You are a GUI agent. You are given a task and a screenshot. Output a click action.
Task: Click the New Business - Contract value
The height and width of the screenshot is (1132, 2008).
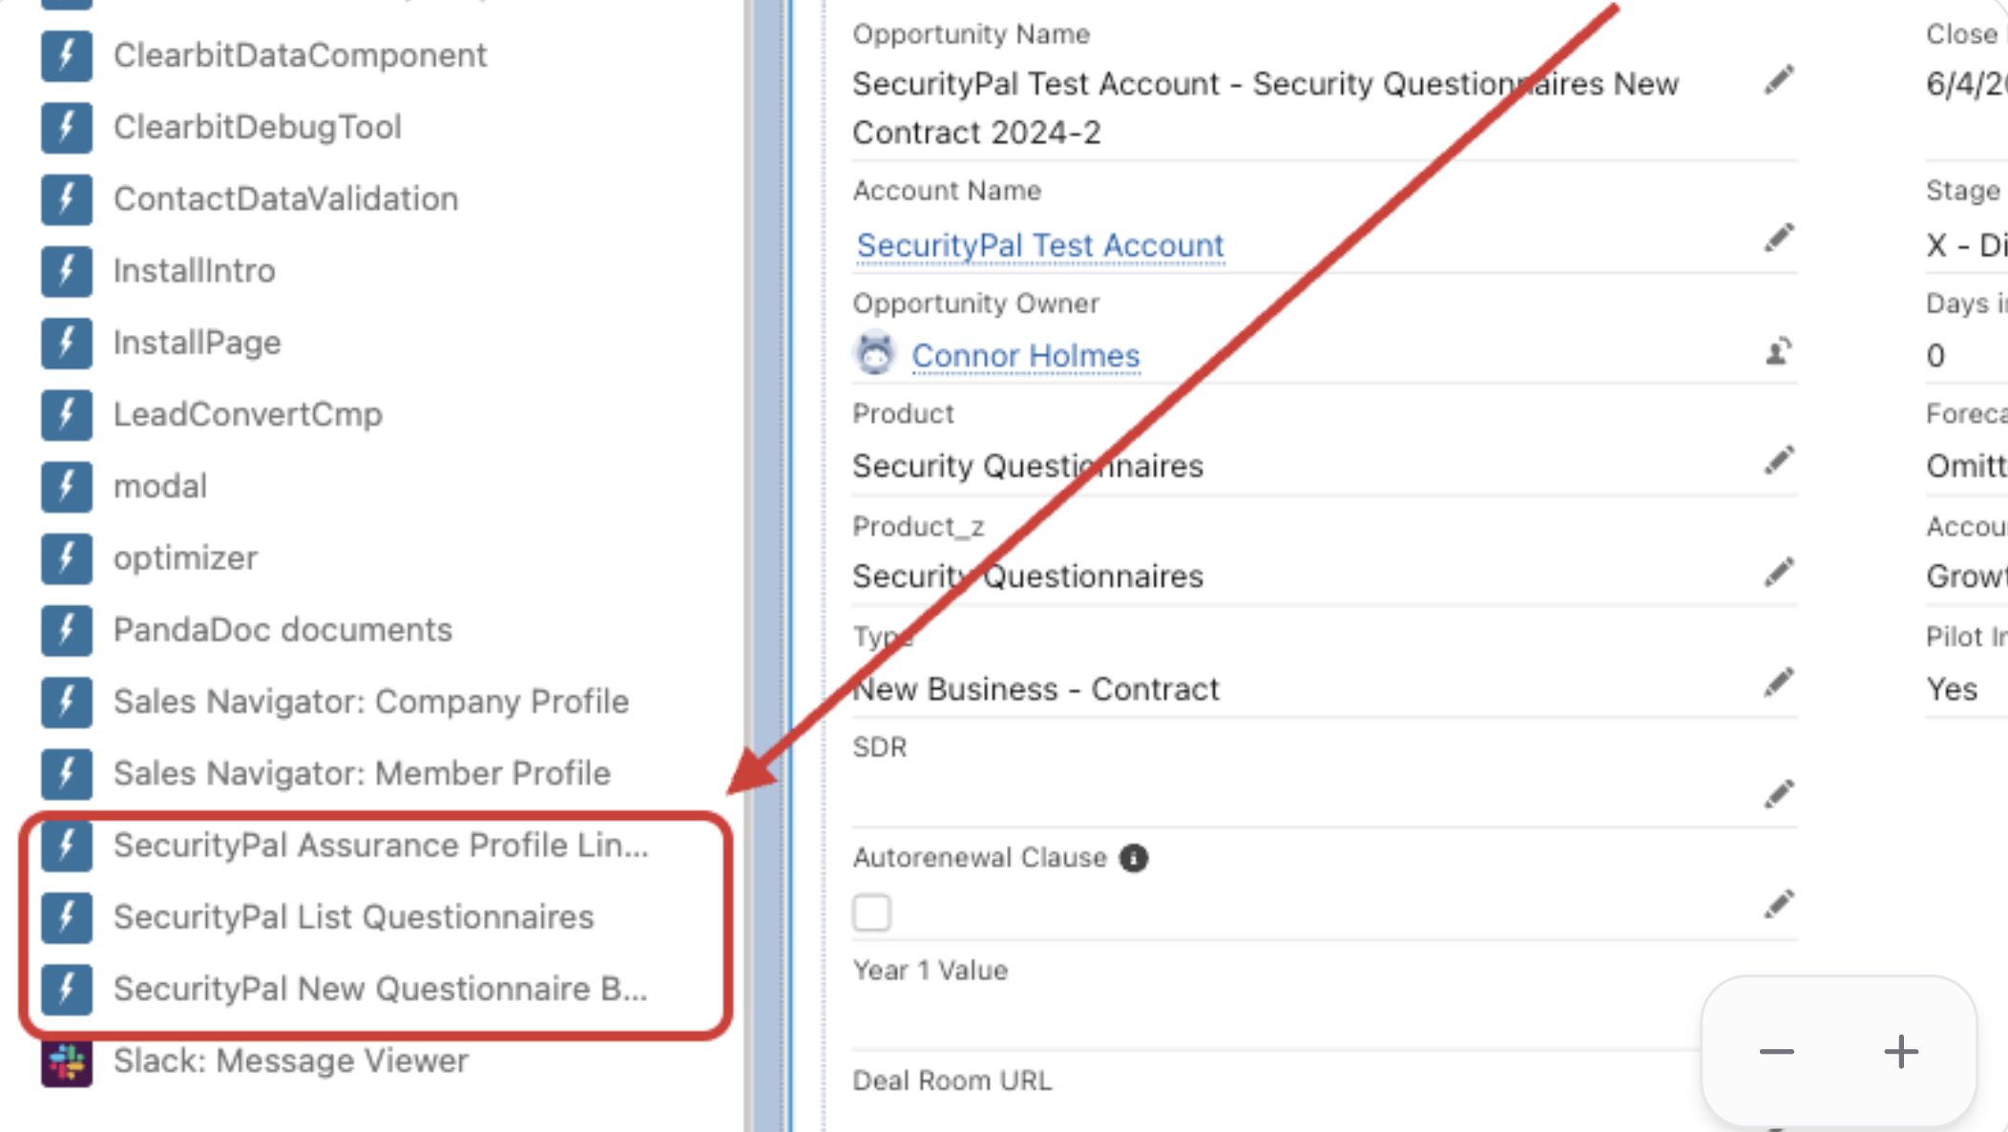(1035, 689)
